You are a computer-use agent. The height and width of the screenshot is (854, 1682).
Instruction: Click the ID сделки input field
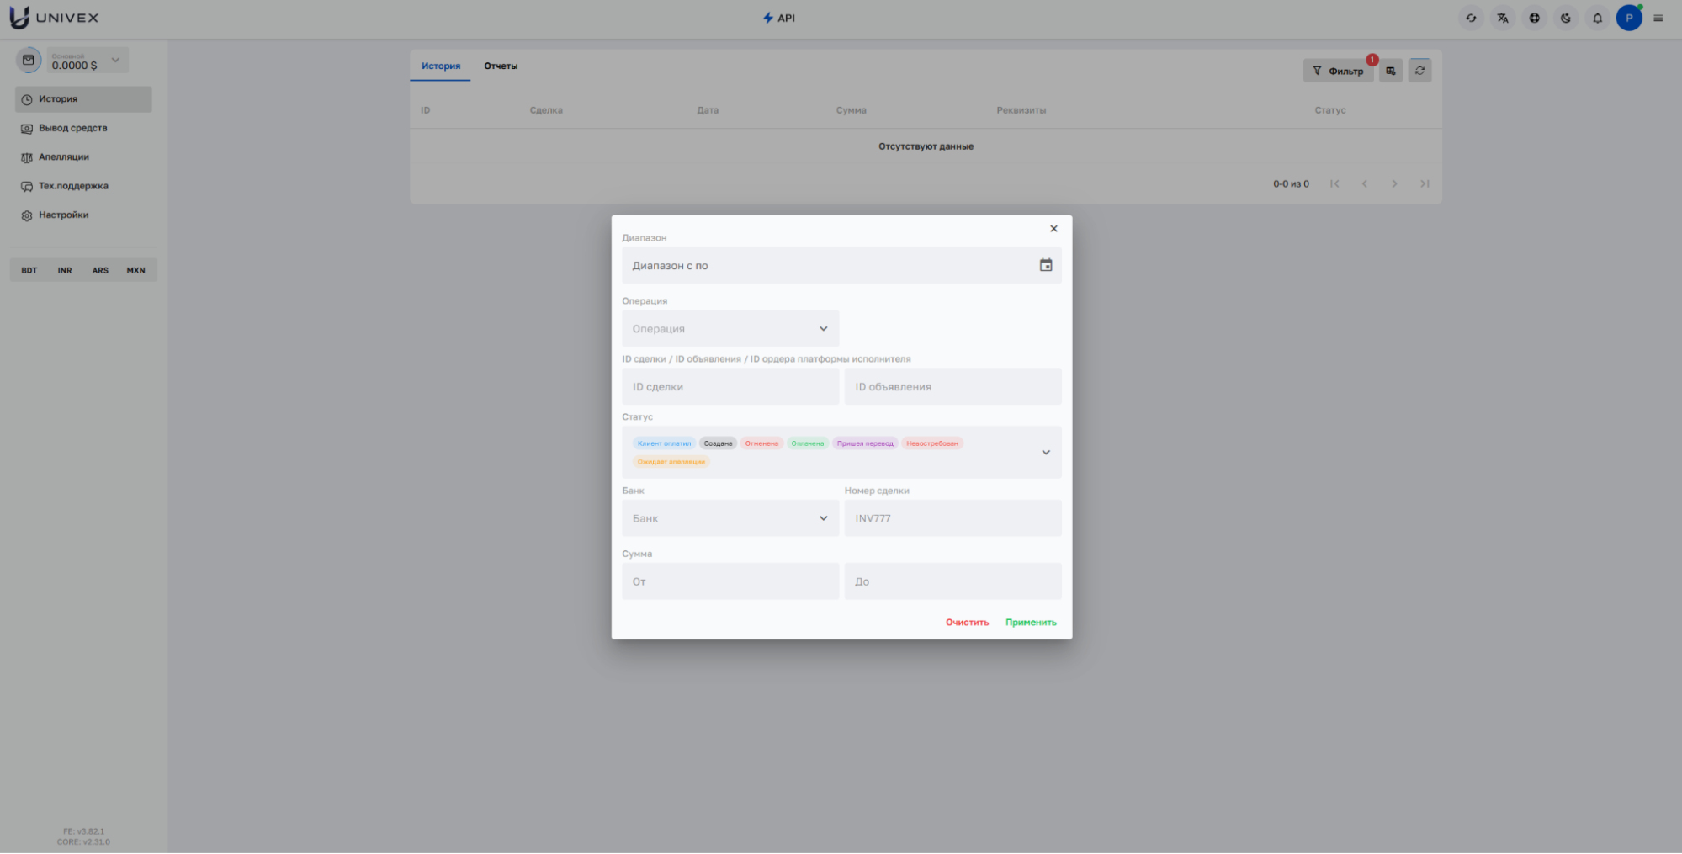(730, 387)
